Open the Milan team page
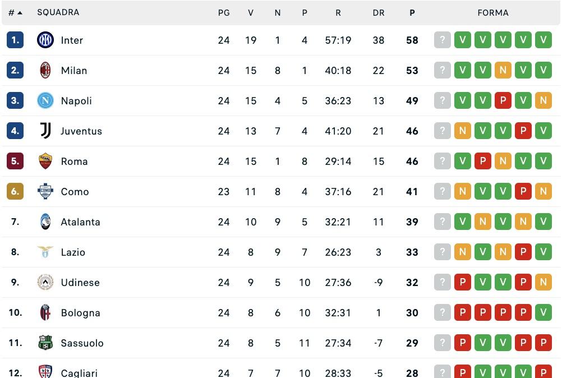The height and width of the screenshot is (378, 562). (x=74, y=70)
